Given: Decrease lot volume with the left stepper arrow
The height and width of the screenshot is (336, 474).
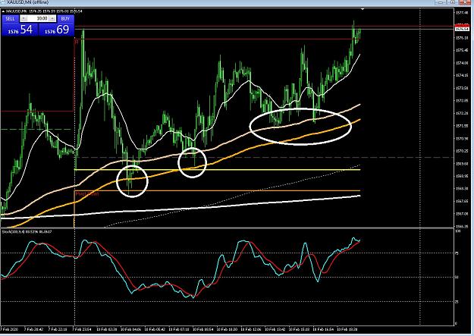Looking at the screenshot, I should point(24,19).
